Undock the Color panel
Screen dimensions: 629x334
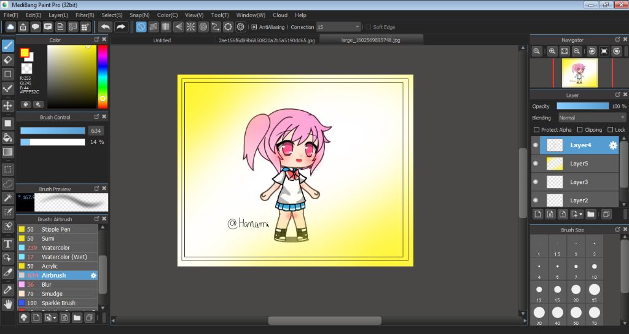(x=96, y=39)
